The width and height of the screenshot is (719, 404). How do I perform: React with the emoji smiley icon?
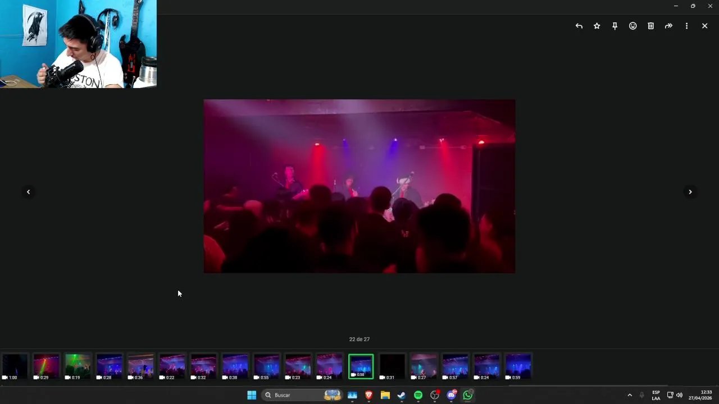(632, 26)
